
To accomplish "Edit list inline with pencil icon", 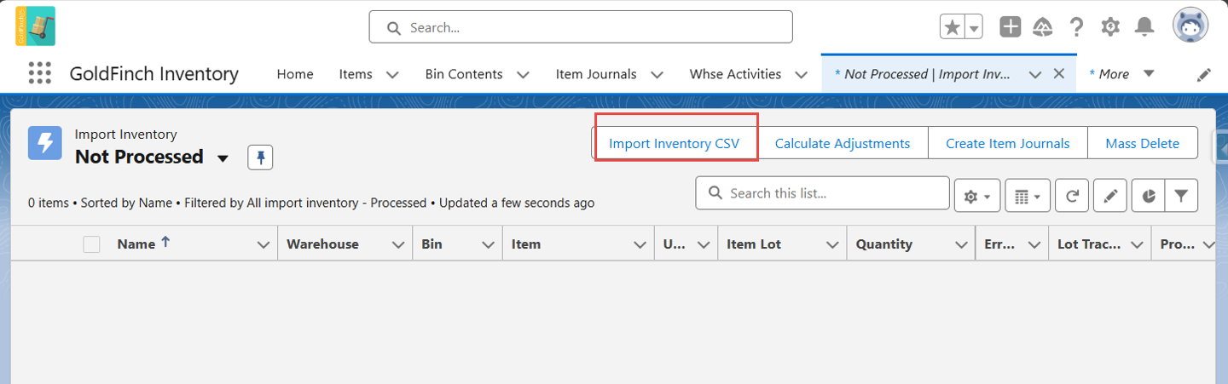I will coord(1109,195).
